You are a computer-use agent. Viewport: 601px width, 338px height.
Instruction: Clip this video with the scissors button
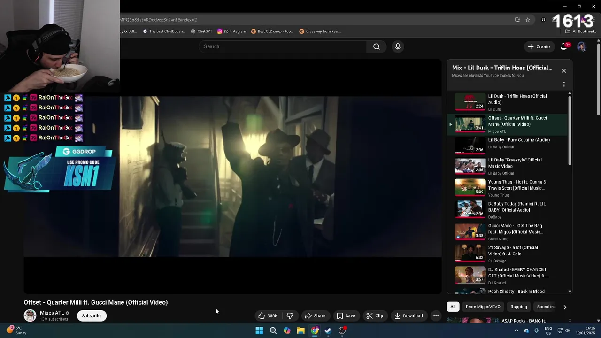tap(375, 316)
